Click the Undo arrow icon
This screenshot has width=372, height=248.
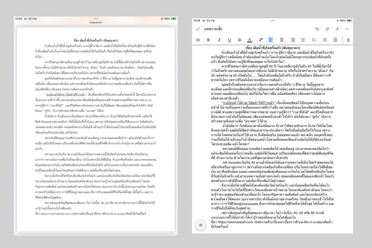coord(317,29)
